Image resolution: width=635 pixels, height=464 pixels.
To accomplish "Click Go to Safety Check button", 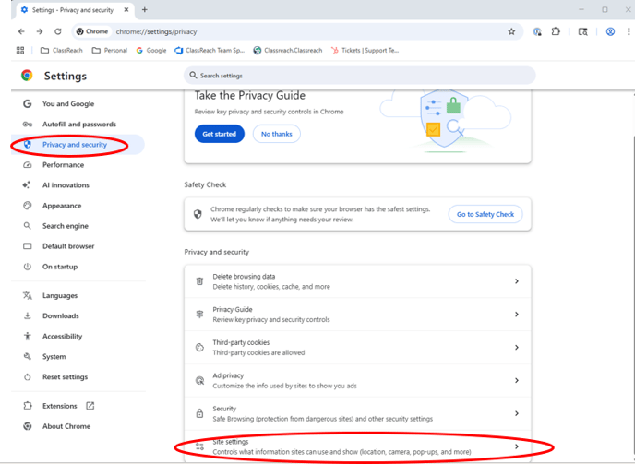I will 485,214.
